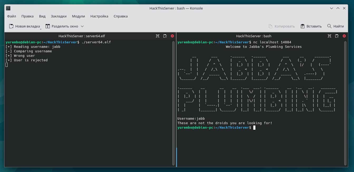Detach the bash pane into new window
354x172 pixels.
pos(337,36)
